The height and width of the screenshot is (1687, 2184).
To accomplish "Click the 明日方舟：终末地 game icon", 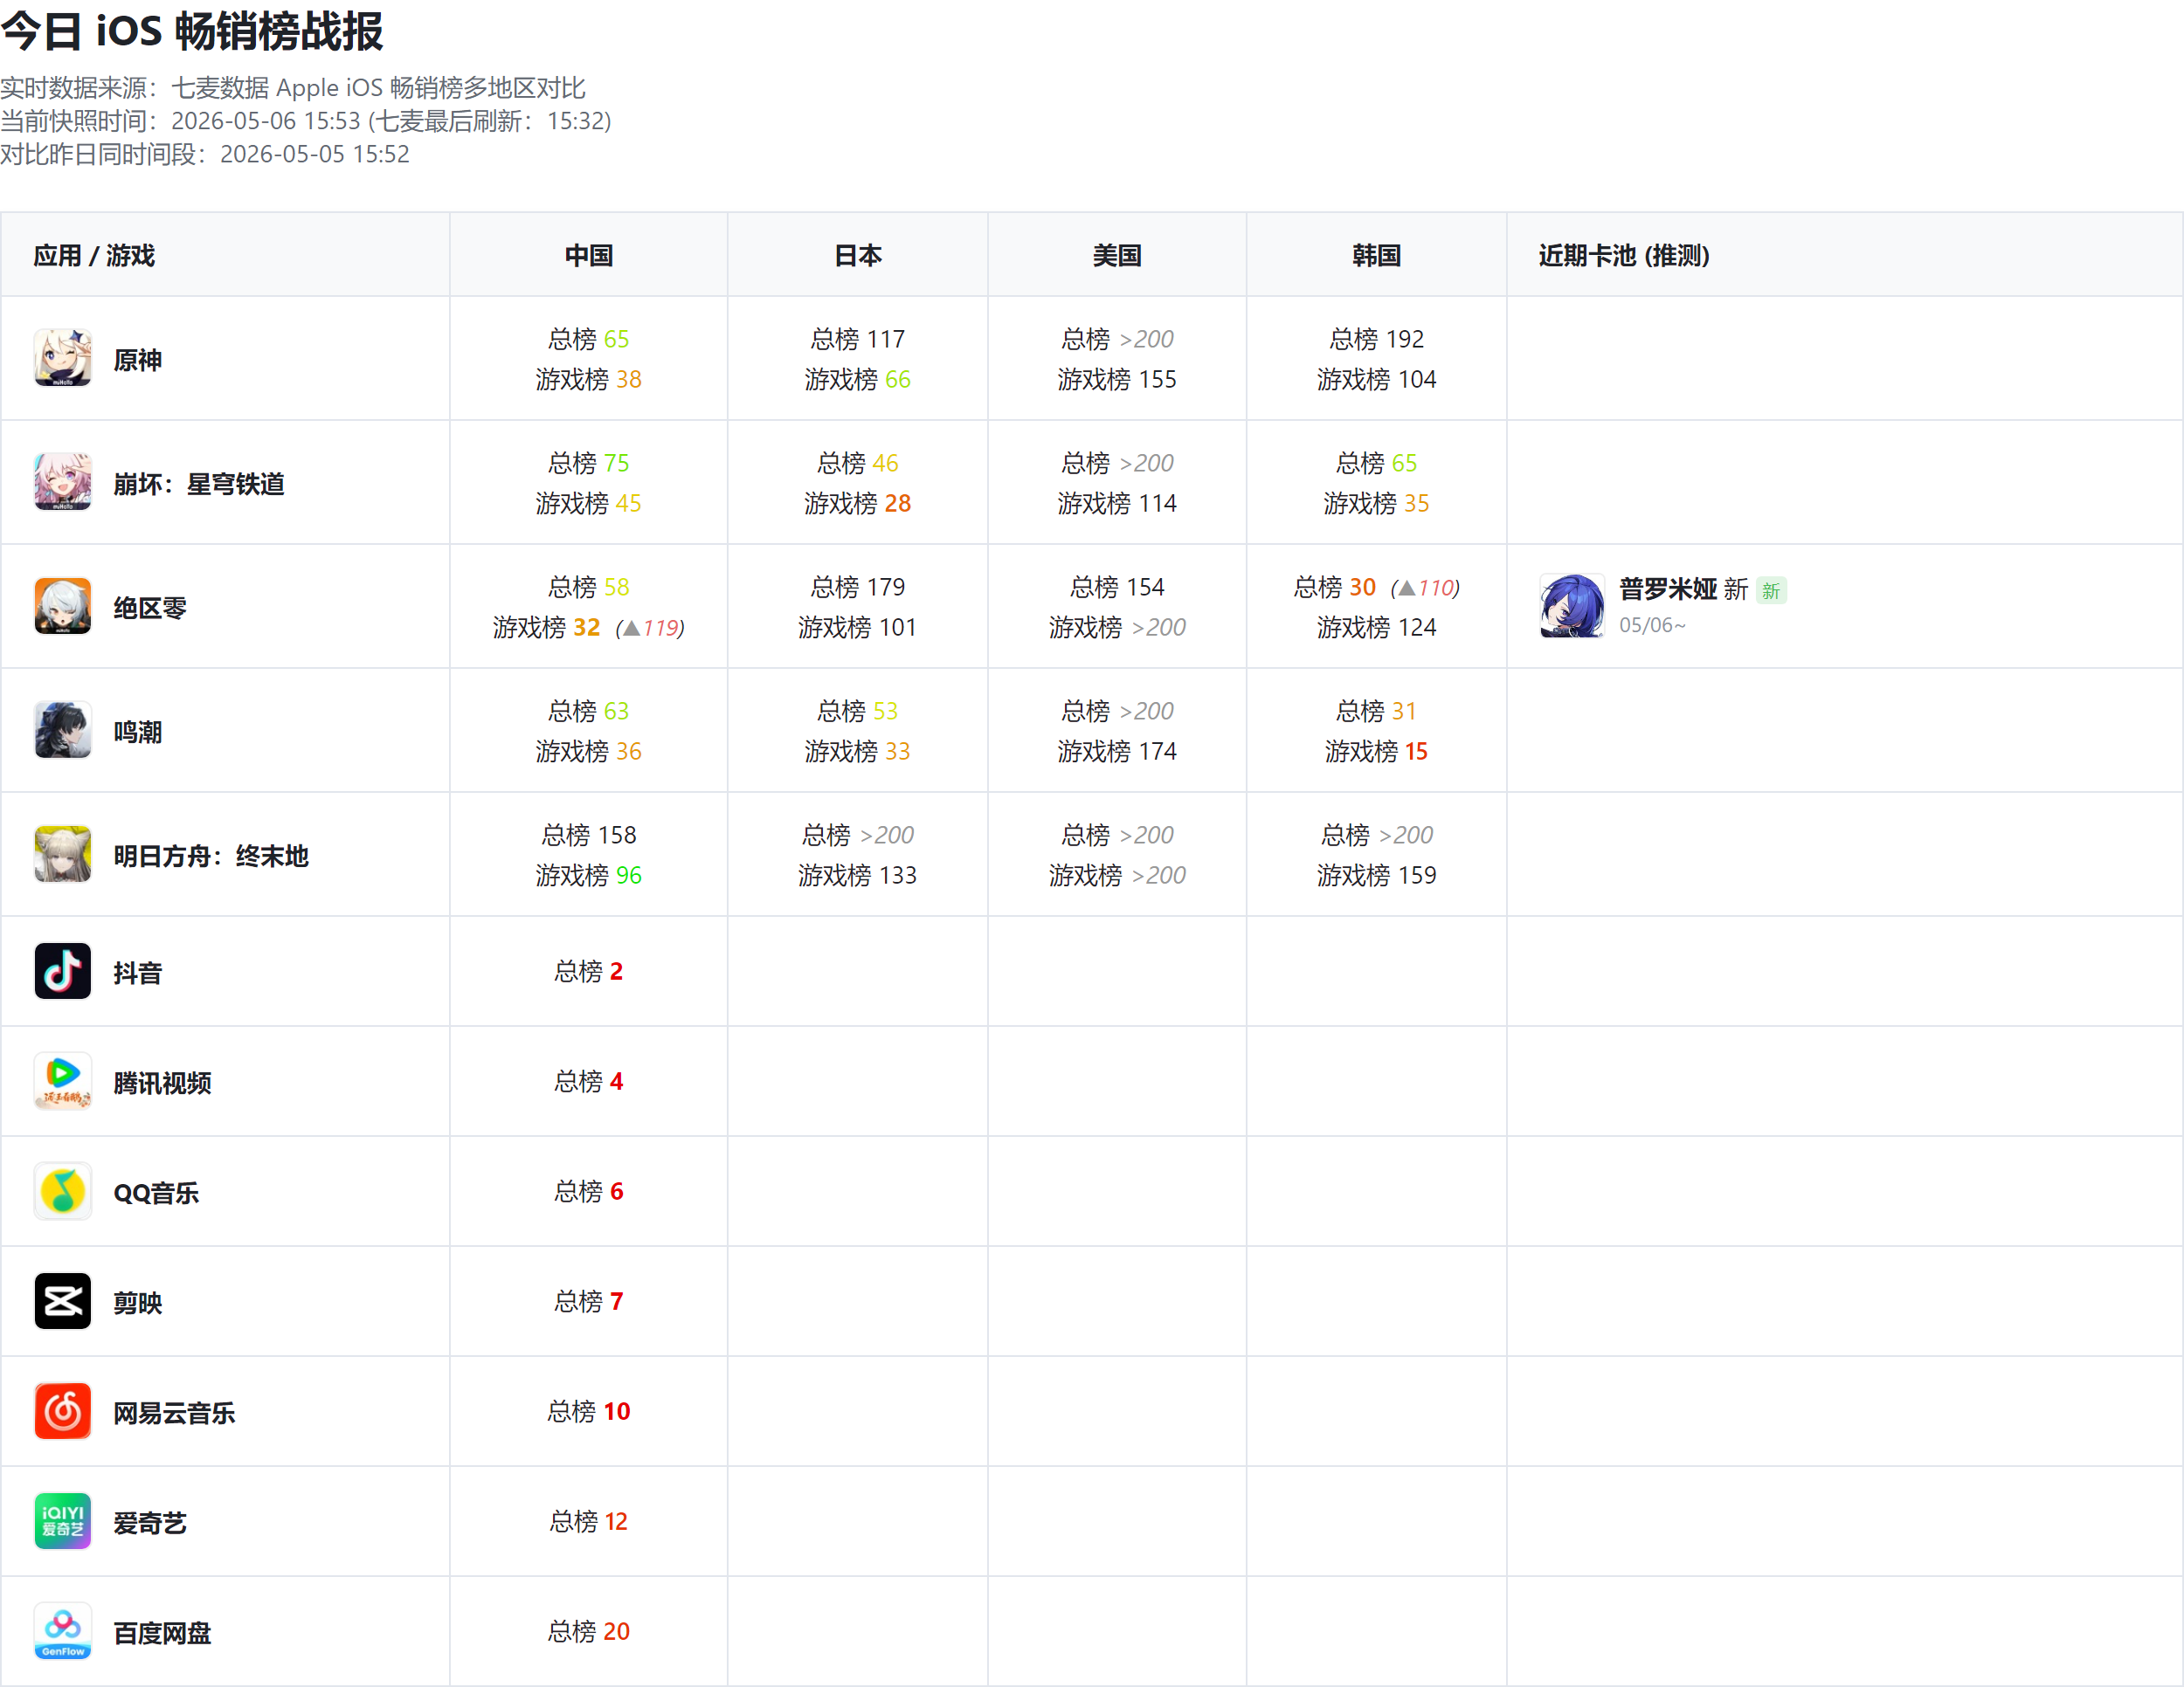I will point(63,853).
